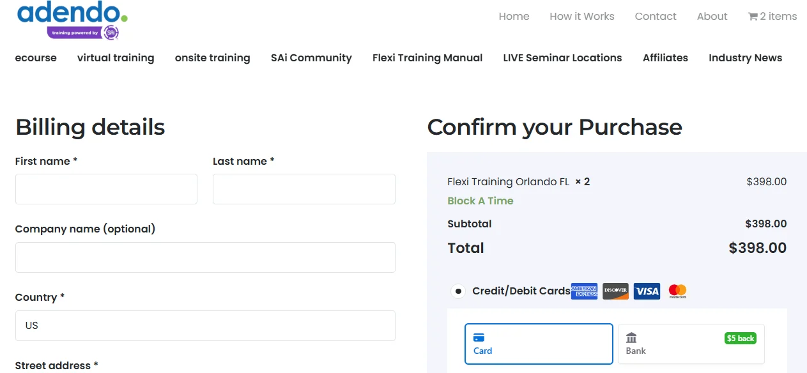Click the Discover card icon

pos(616,291)
